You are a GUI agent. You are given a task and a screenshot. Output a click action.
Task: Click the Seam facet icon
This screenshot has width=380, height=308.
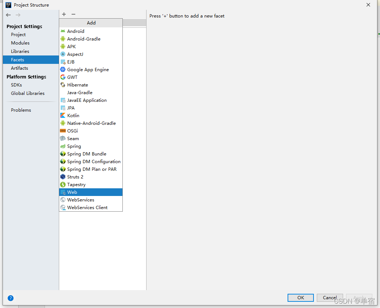(63, 138)
